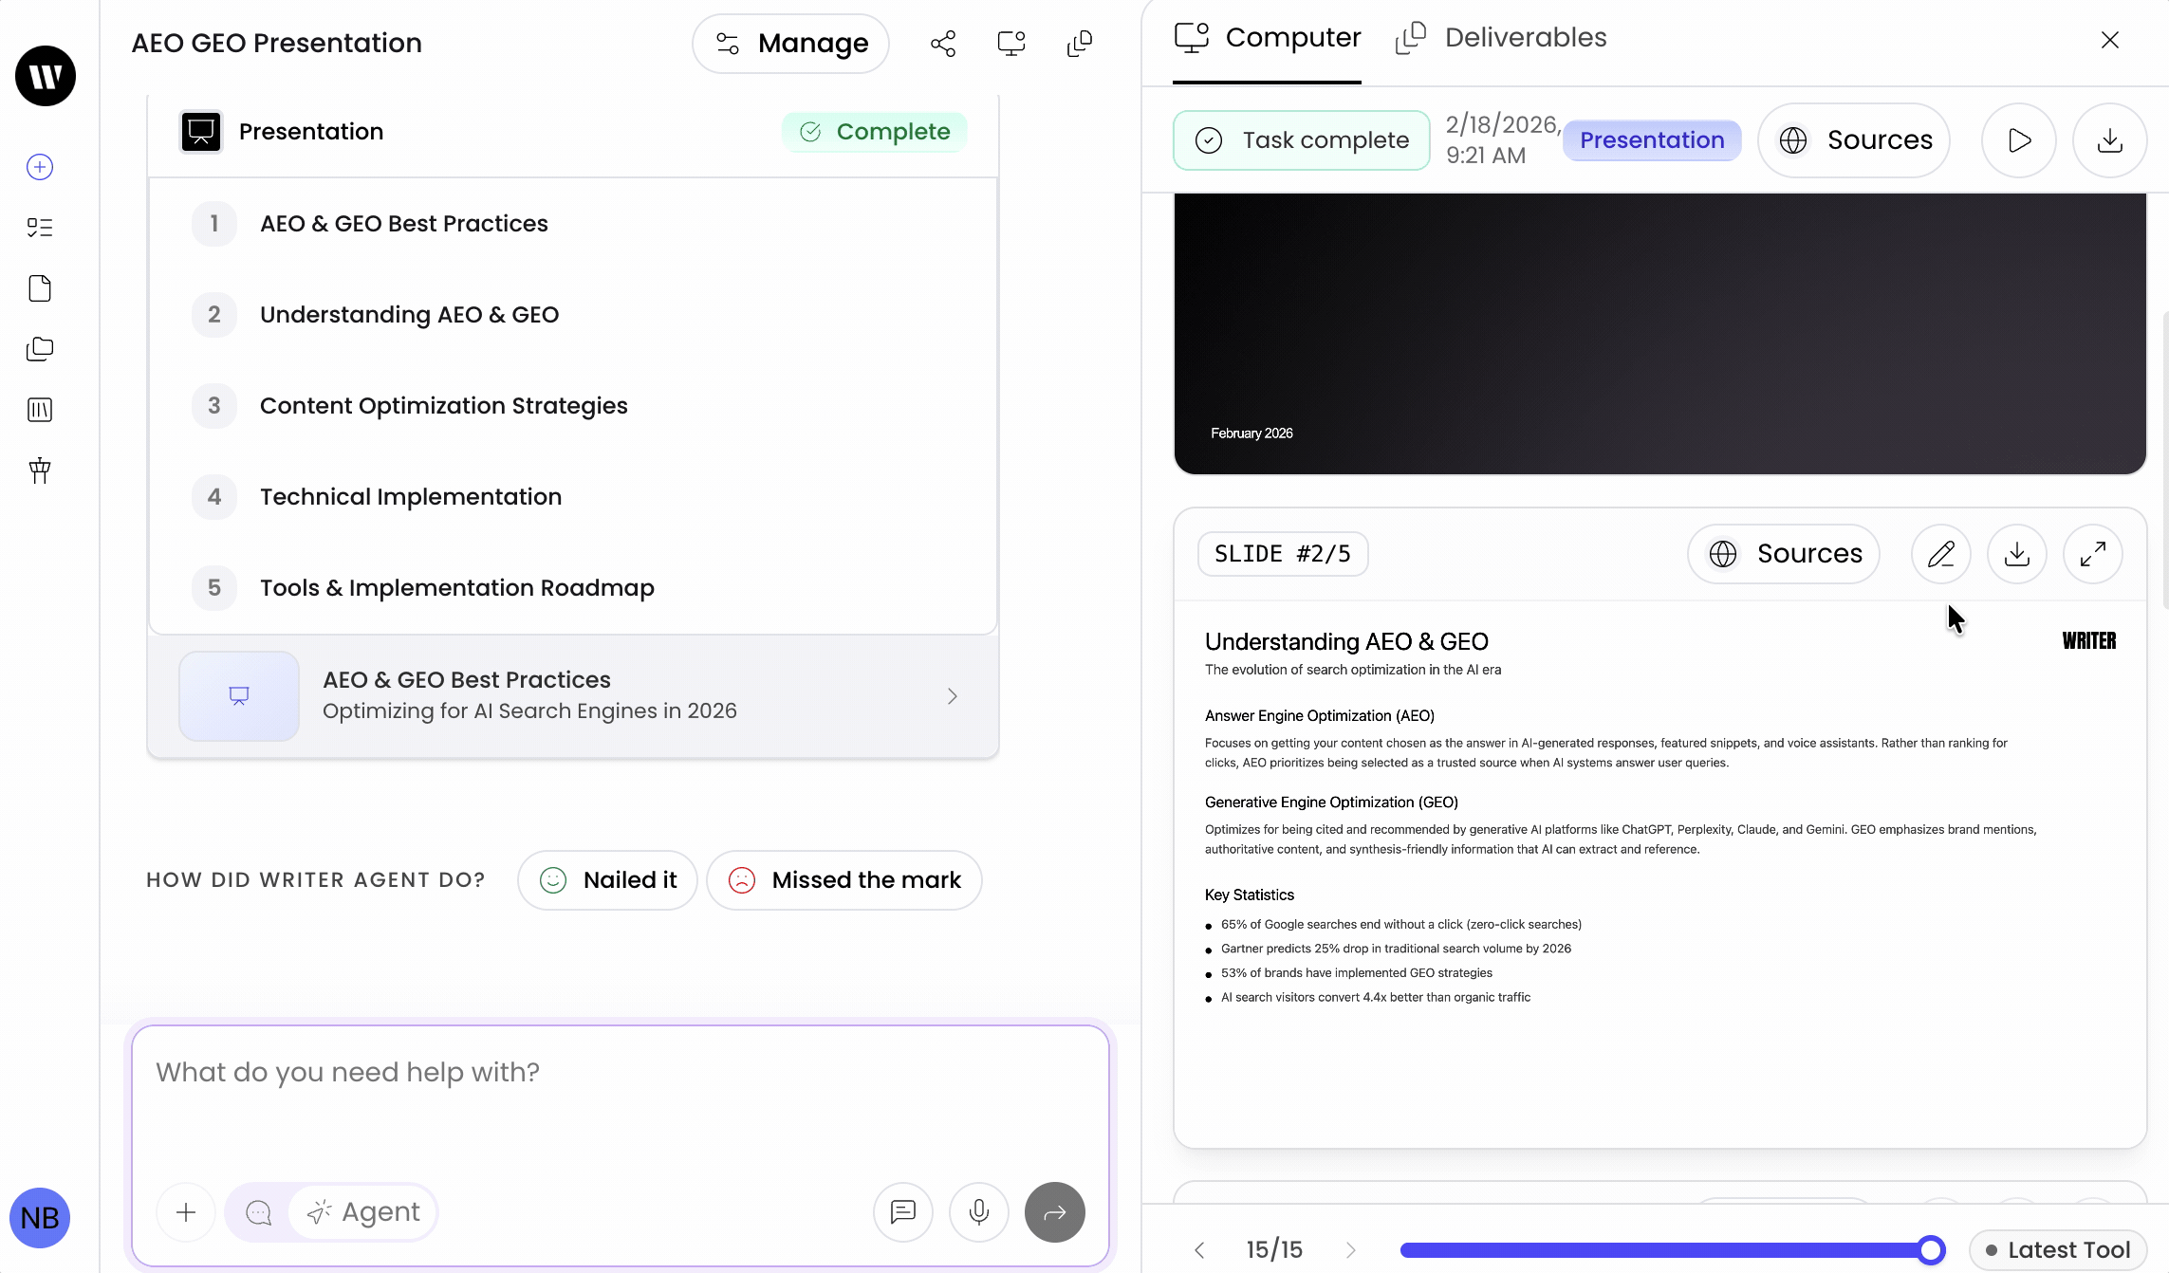Viewport: 2169px width, 1273px height.
Task: Expand slide 2 to fullscreen
Action: coord(2092,554)
